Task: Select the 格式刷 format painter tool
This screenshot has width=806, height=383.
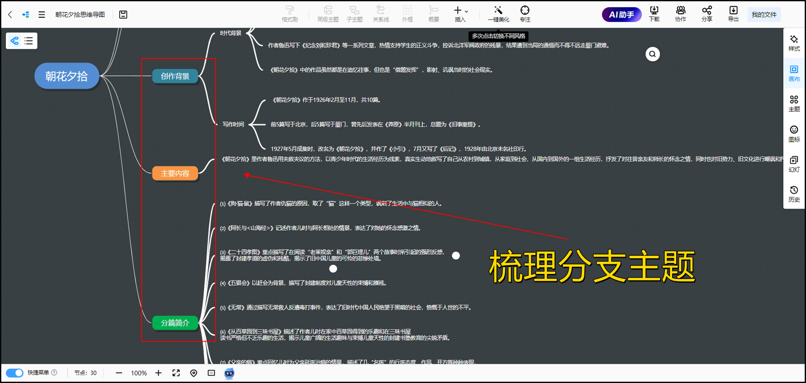Action: coord(290,14)
